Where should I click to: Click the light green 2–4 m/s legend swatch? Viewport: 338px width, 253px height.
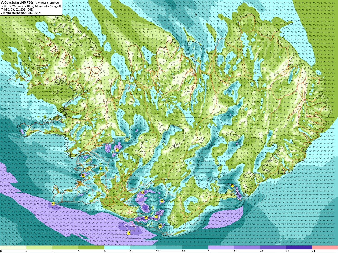[39, 247]
